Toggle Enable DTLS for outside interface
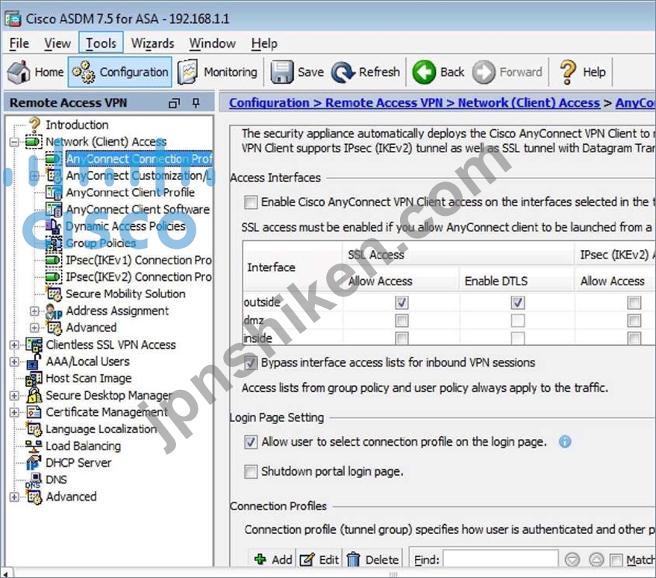Screen dimensions: 656x578 click(x=517, y=302)
